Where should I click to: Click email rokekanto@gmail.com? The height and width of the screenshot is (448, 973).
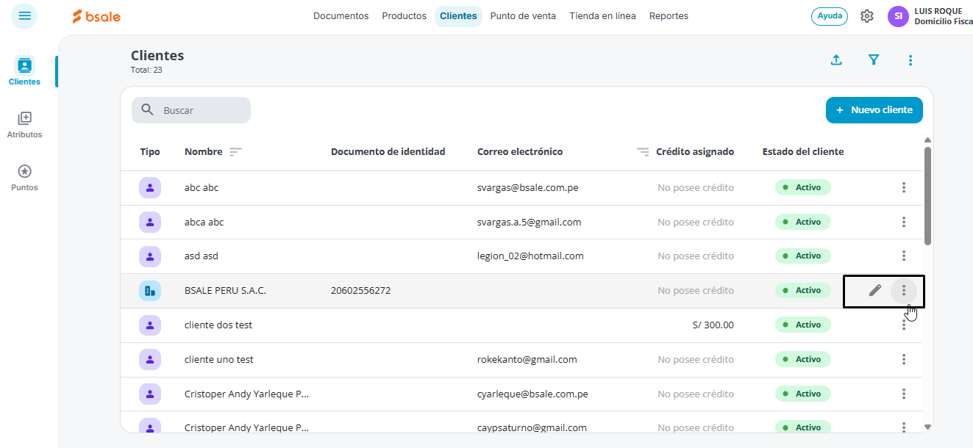click(x=527, y=359)
